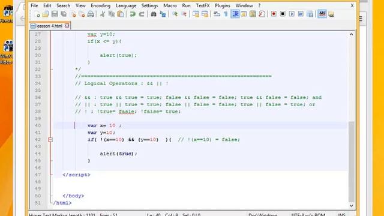The width and height of the screenshot is (384, 216).
Task: Click Synchronize Vertical Scrolling icon
Action: [196, 14]
